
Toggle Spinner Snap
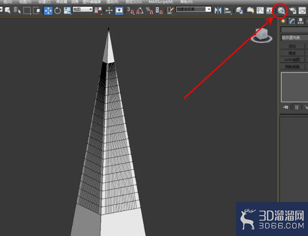coord(159,11)
